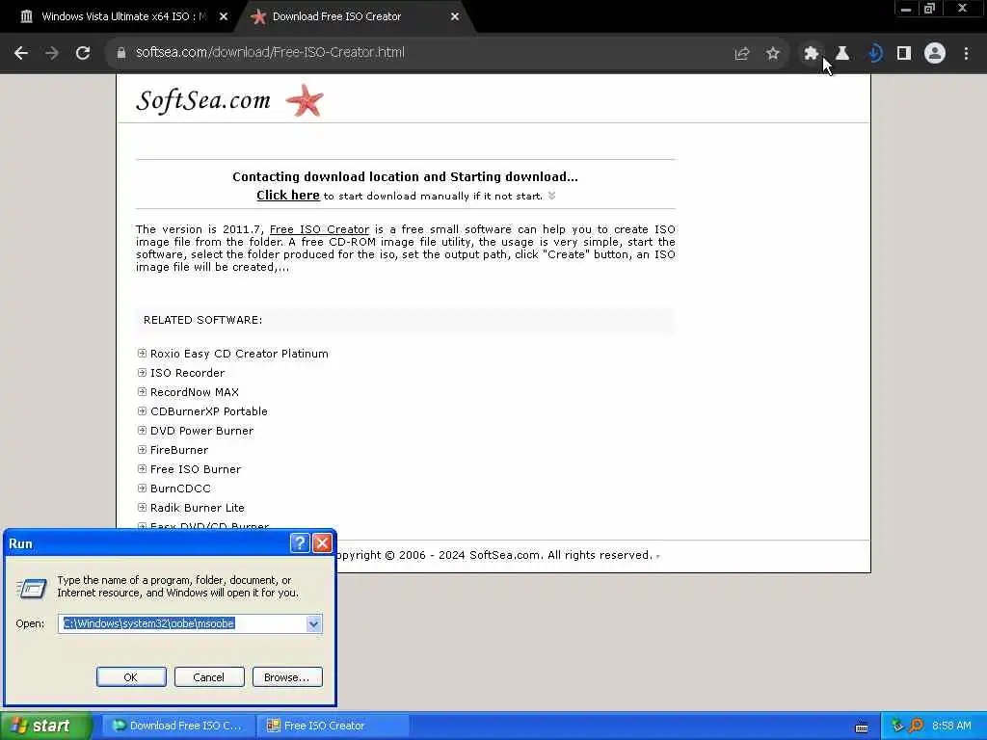Click the arrow bullet beside DVD Power Burner
The image size is (987, 740).
tap(143, 431)
